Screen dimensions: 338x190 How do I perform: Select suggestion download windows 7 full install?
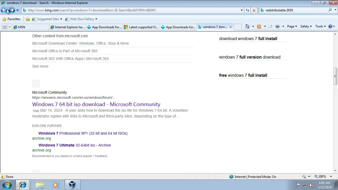(248, 39)
